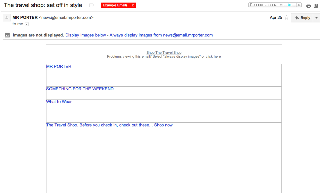Viewport: 325px width, 193px height.
Task: Remove the Example Emails label
Action: [133, 5]
